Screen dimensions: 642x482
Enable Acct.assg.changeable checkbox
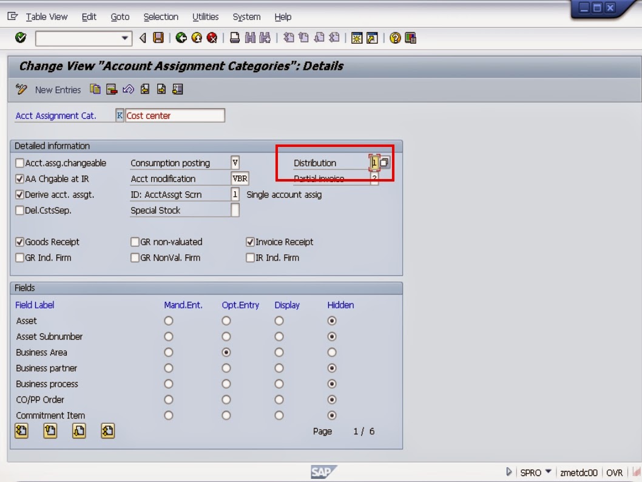19,163
